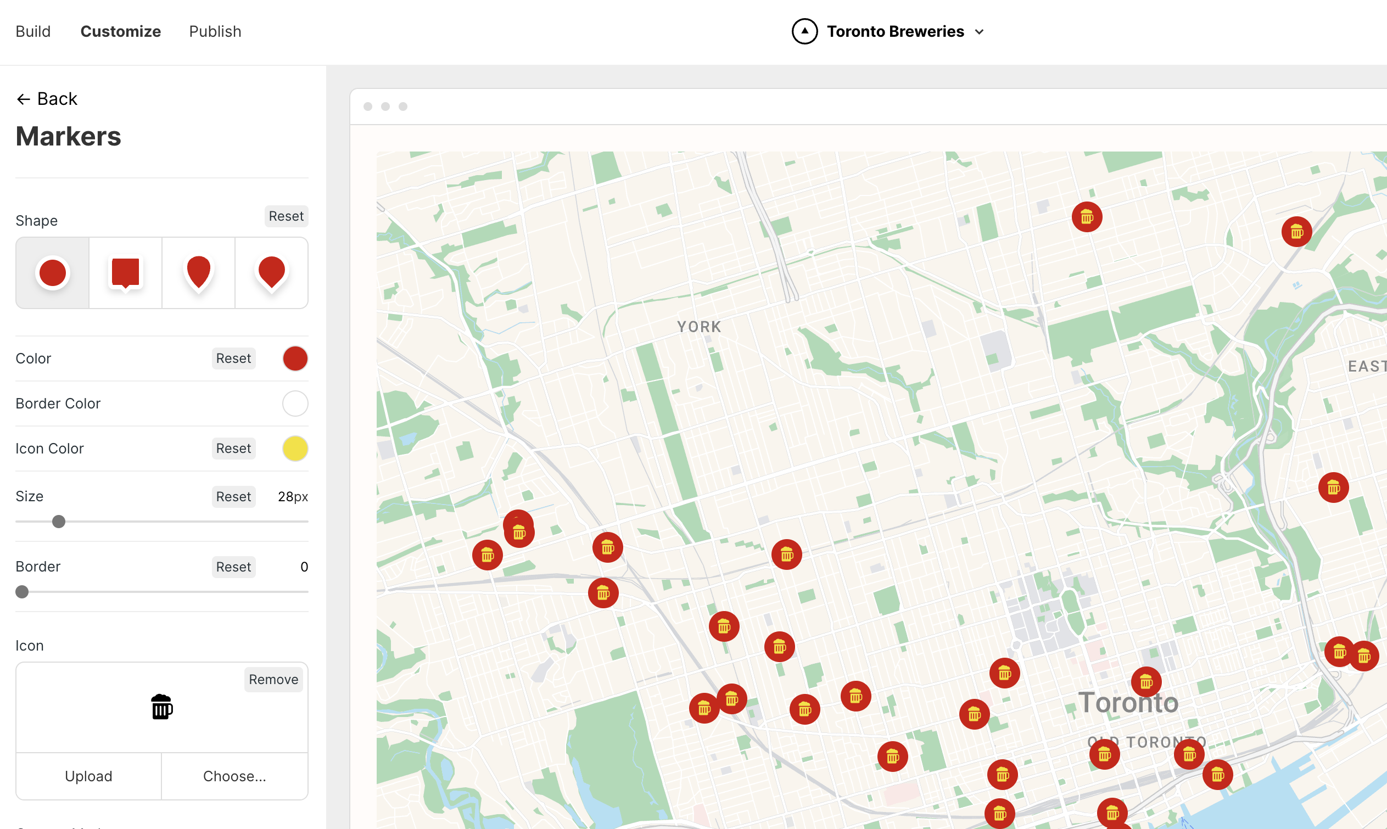
Task: Click the Size slider handle
Action: [59, 522]
